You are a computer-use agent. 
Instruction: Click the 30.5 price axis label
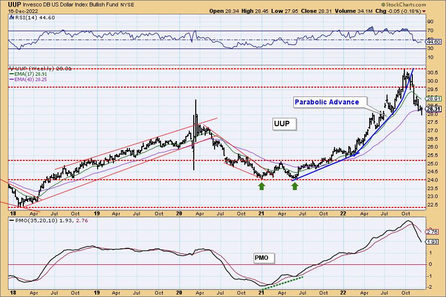(x=432, y=73)
